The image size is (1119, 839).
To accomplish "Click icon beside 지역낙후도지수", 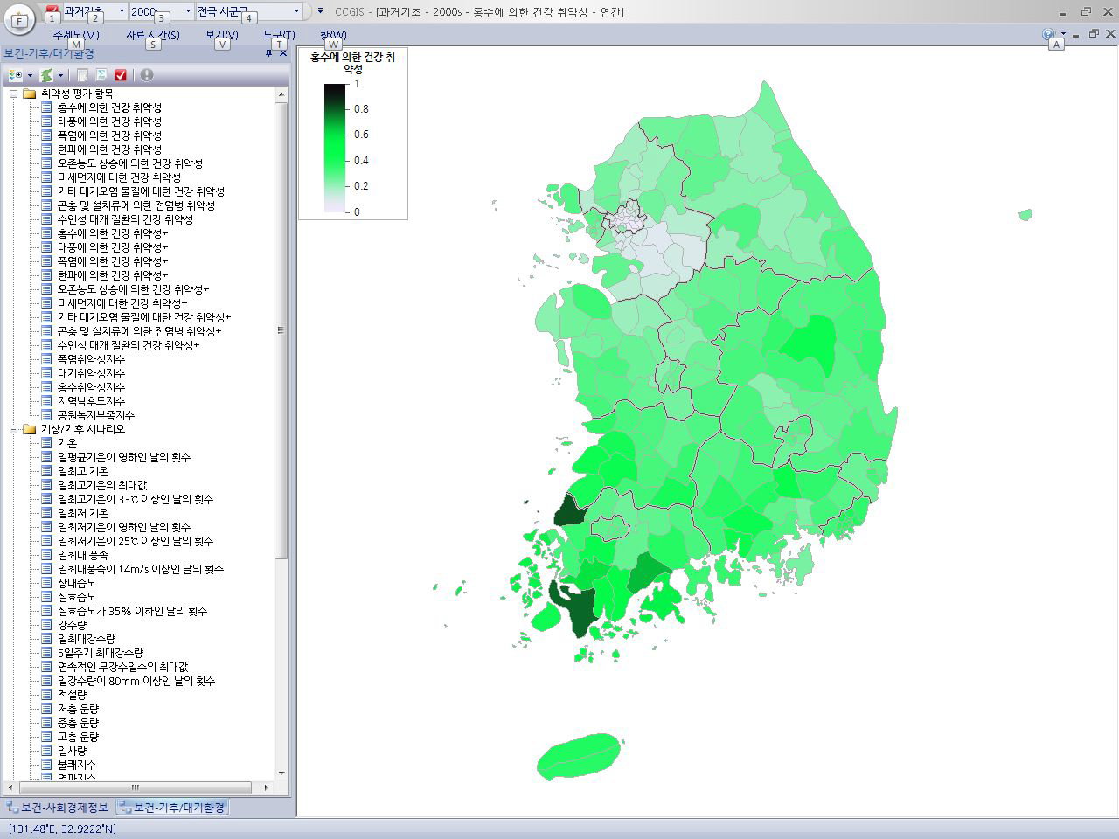I will [x=46, y=401].
